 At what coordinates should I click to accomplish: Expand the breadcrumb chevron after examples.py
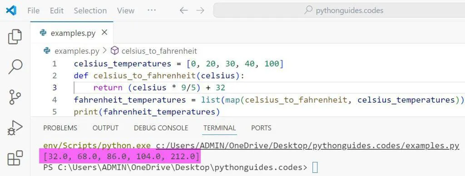(105, 51)
